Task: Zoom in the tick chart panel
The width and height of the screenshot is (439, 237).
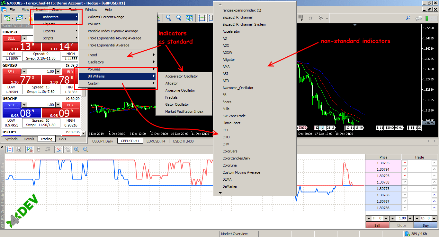Action: (76, 149)
